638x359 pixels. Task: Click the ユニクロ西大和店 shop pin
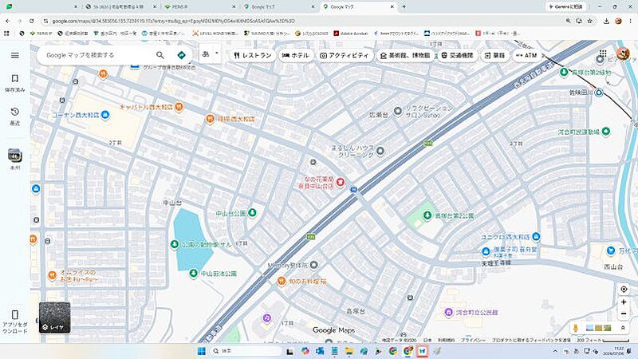point(536,236)
